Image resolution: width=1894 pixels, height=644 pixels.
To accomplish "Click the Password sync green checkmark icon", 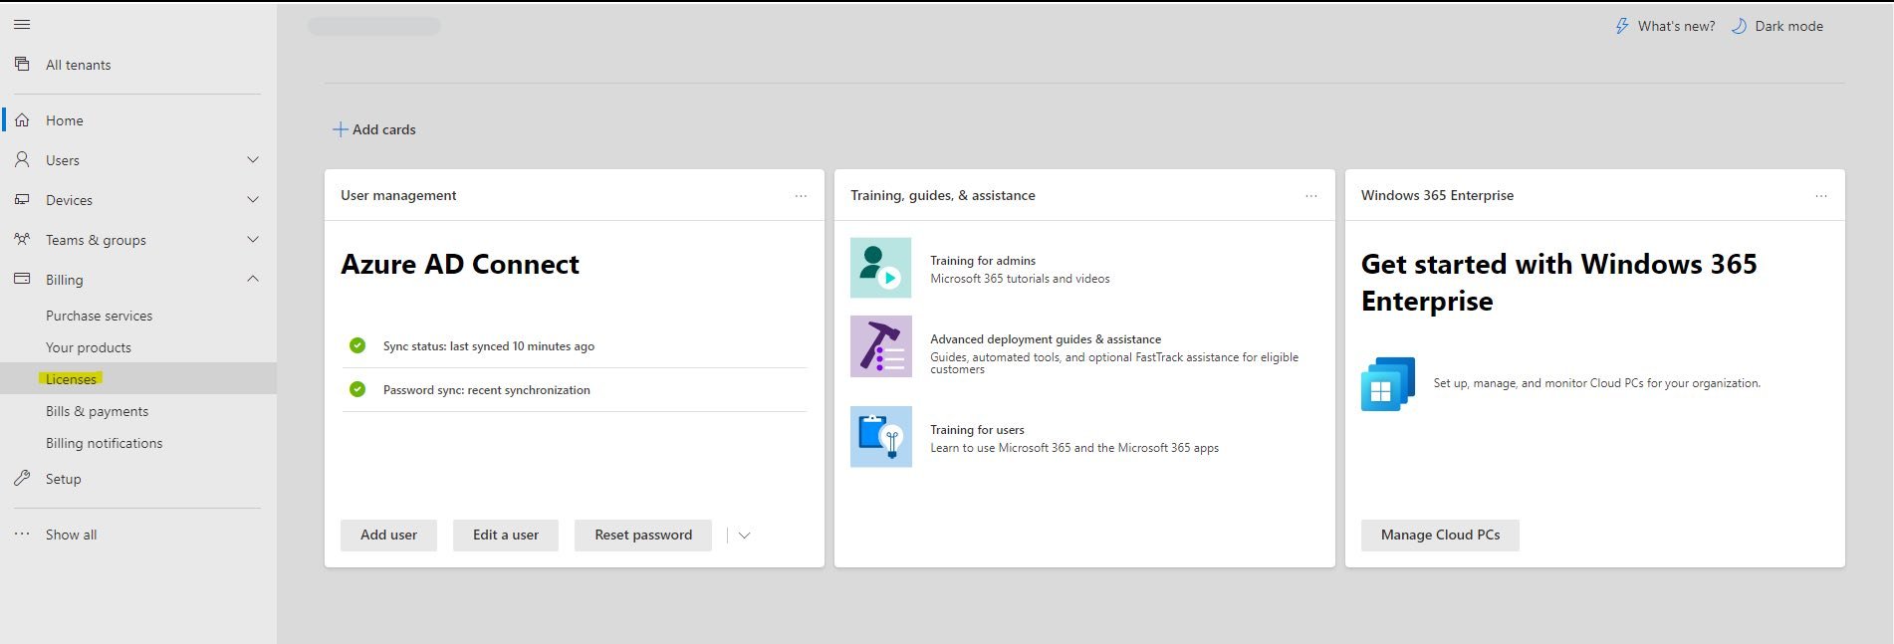I will coord(357,389).
